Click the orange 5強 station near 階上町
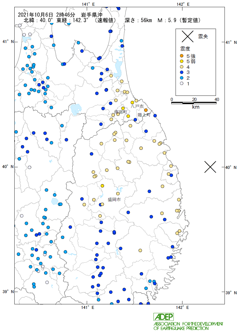The image size is (240, 333). 146,110
